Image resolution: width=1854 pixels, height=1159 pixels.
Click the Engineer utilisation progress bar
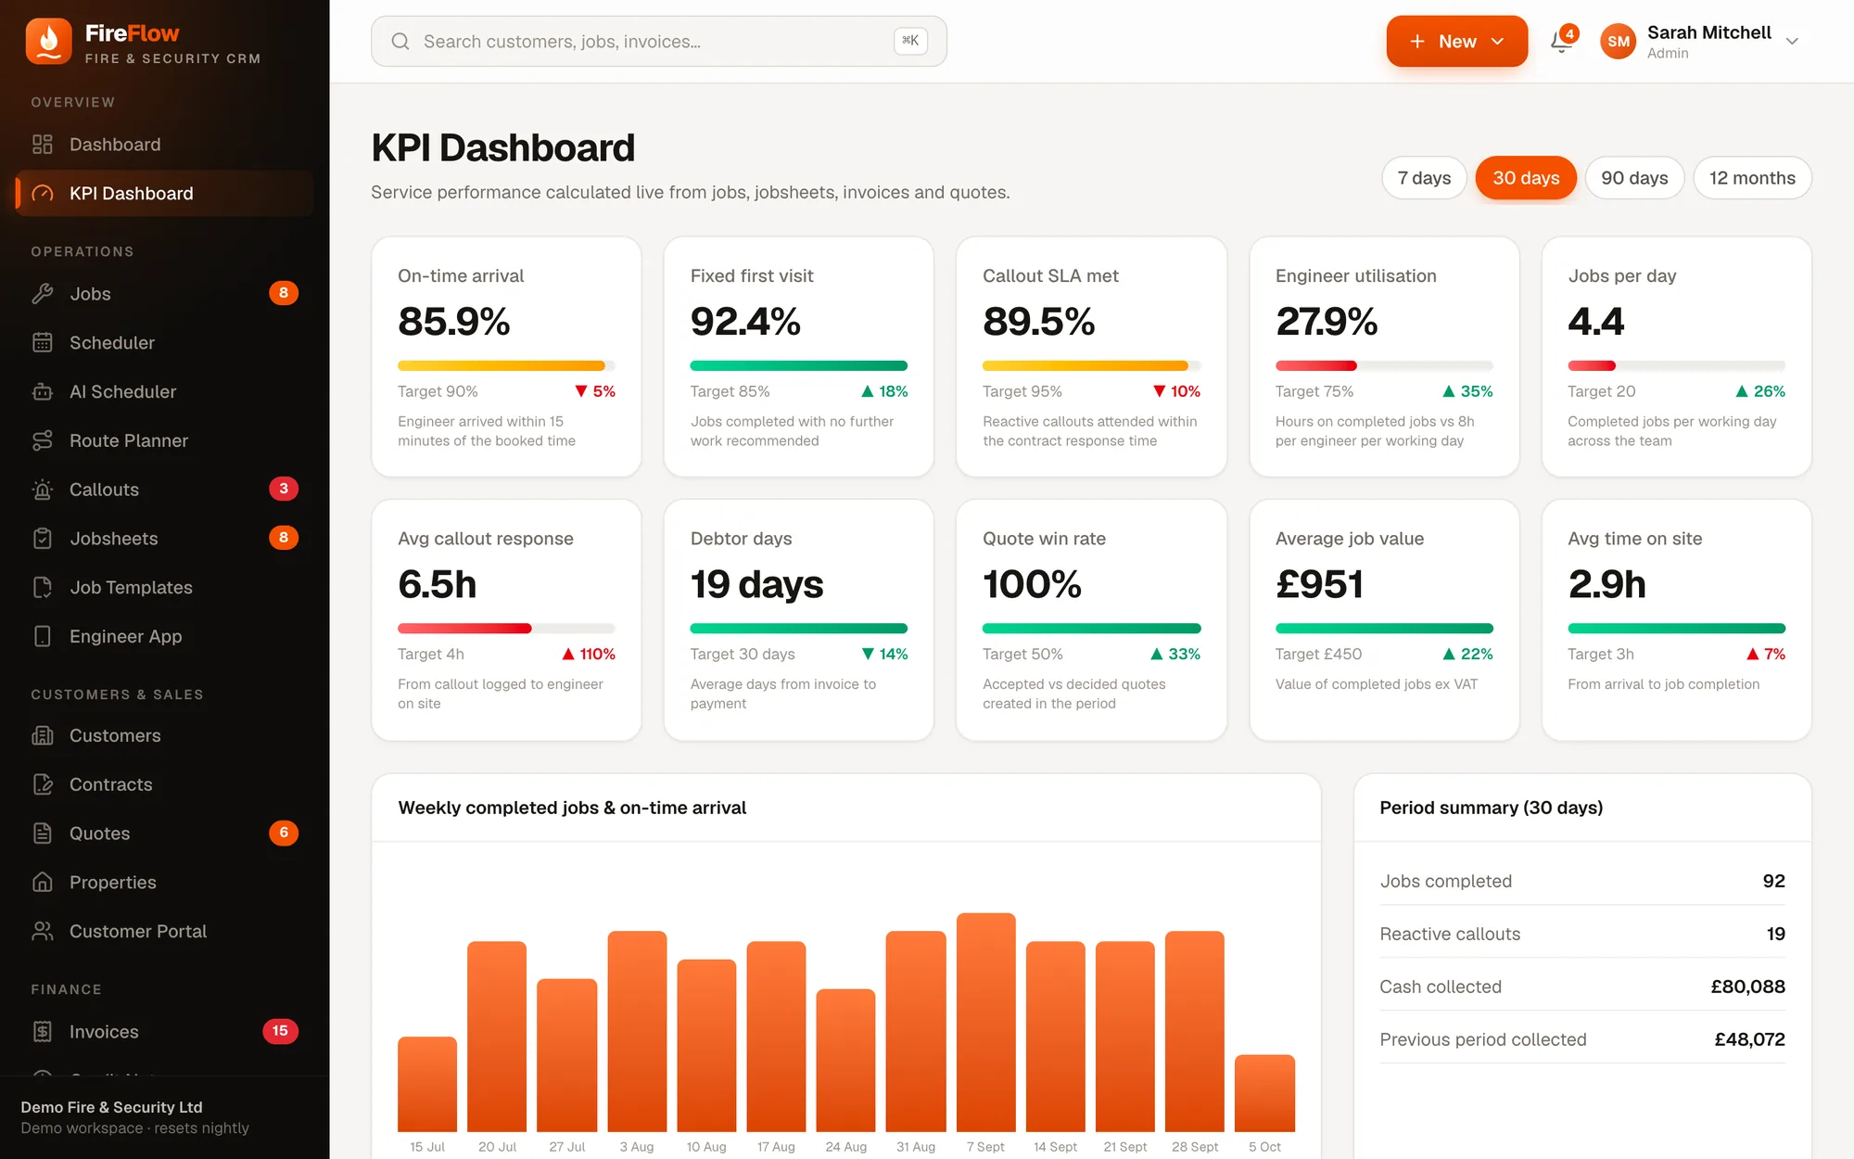[1384, 365]
